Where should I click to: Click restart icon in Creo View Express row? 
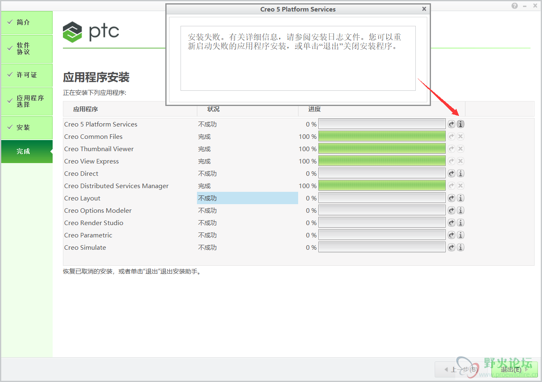pyautogui.click(x=452, y=161)
